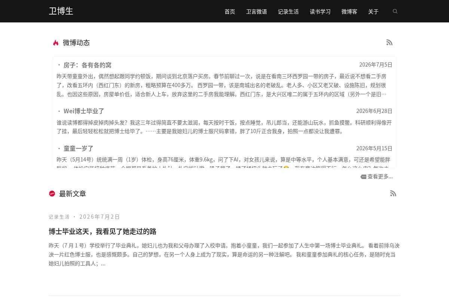Image resolution: width=449 pixels, height=299 pixels.
Task: Click the article summary starting 昨天（7 月 1 号）学校
Action: pyautogui.click(x=224, y=255)
